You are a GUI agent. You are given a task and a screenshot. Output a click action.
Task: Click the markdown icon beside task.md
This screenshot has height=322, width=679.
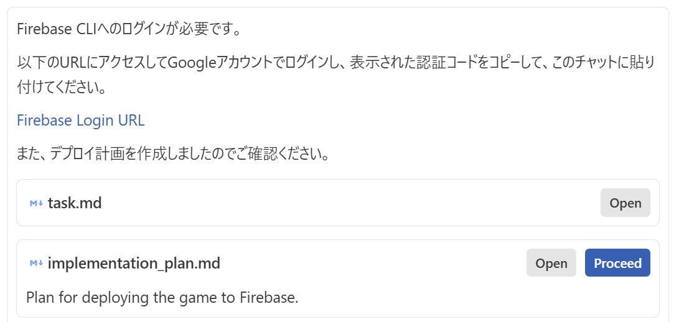[x=35, y=203]
